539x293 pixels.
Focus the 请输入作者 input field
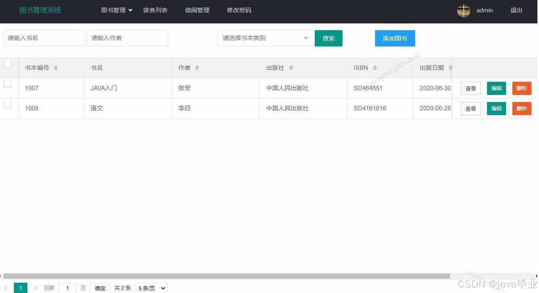[x=127, y=38]
